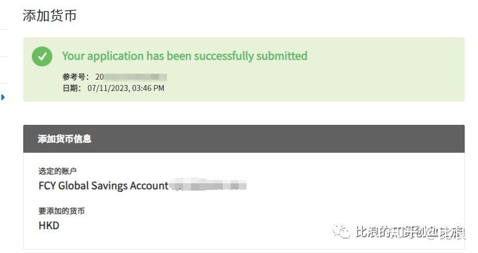
Task: Click the 参考号 label
Action: pyautogui.click(x=76, y=77)
